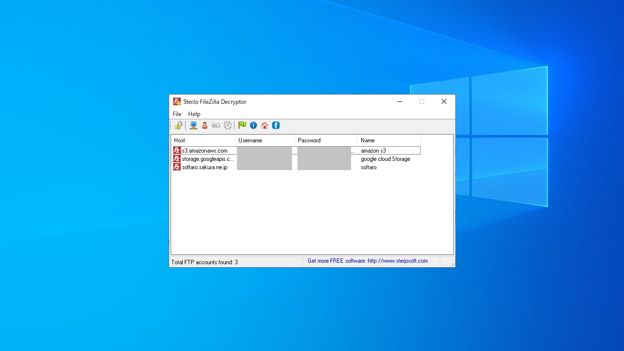Image resolution: width=624 pixels, height=351 pixels.
Task: Click the FileZilla icon beside storage.googleapis row
Action: (177, 159)
